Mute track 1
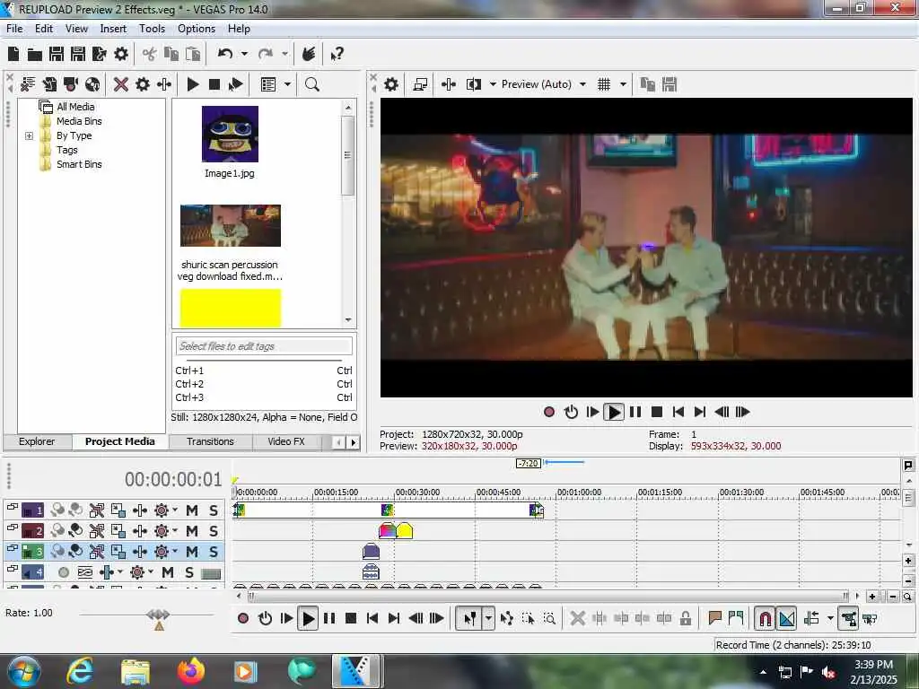The height and width of the screenshot is (689, 919). point(192,510)
